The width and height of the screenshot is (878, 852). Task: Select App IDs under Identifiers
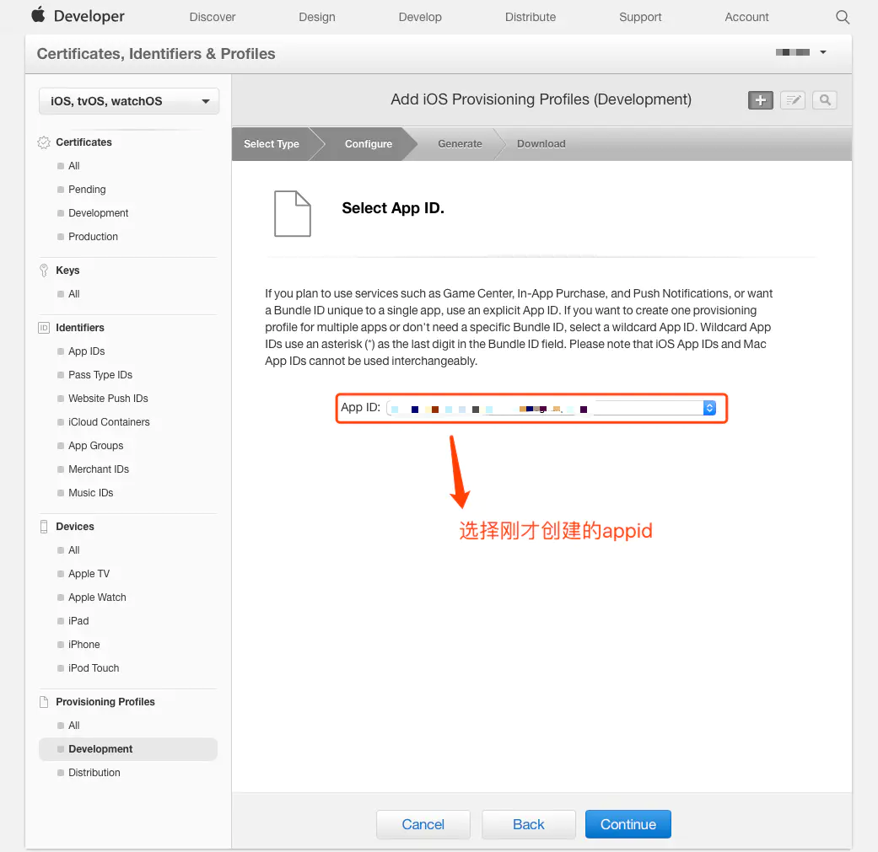pyautogui.click(x=86, y=351)
